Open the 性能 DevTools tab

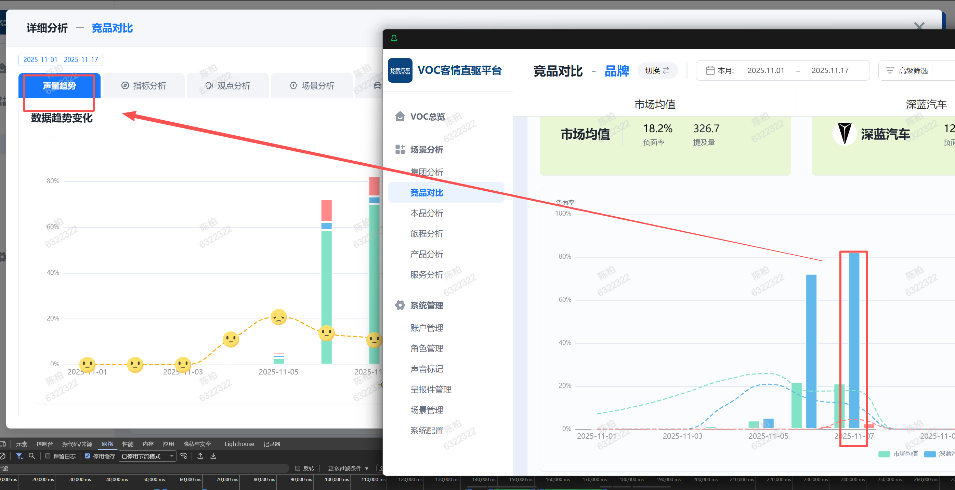pyautogui.click(x=128, y=444)
